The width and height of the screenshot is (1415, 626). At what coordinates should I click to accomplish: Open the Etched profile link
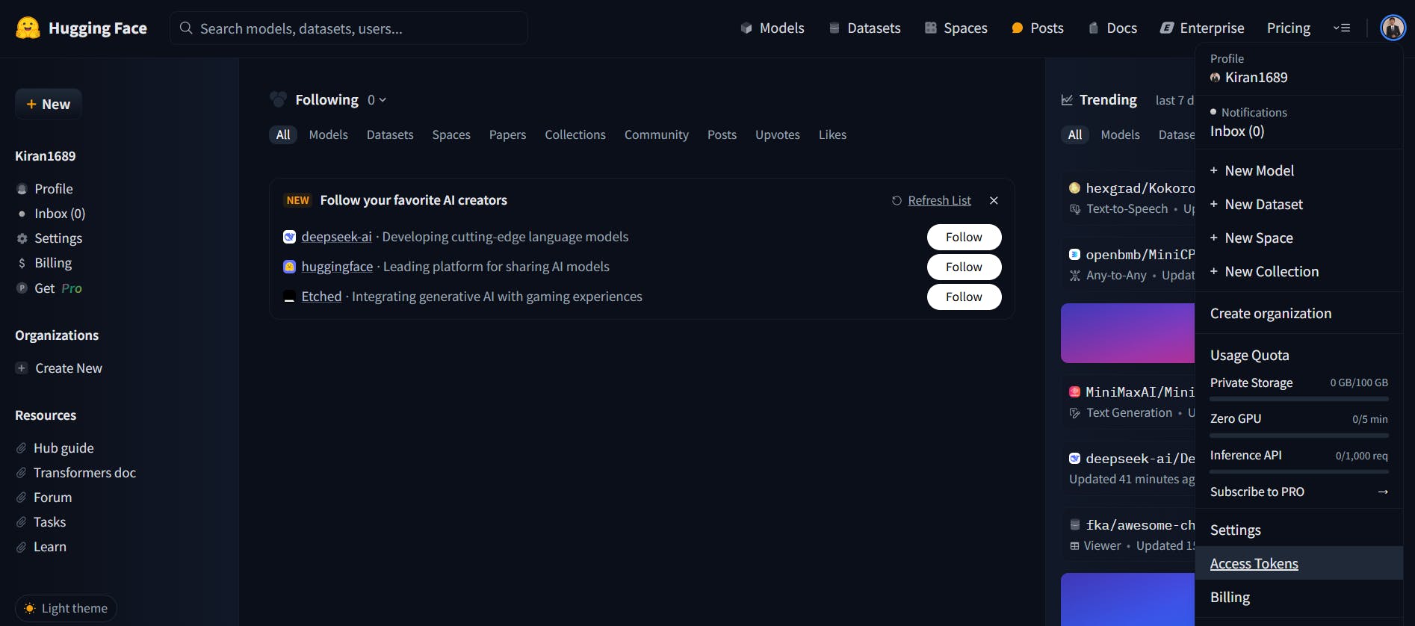[x=321, y=297]
